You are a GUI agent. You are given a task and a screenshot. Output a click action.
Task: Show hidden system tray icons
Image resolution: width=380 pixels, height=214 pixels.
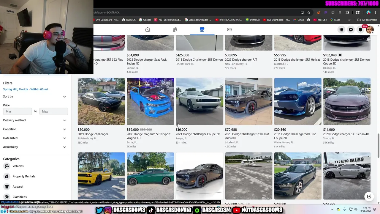click(x=332, y=209)
